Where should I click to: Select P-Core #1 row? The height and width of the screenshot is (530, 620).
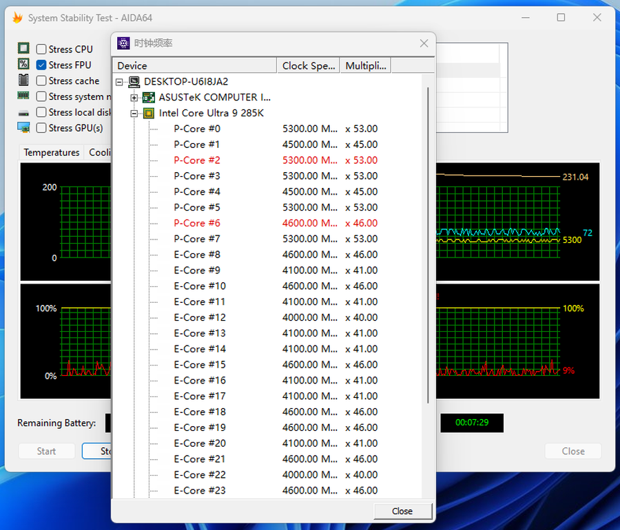point(275,145)
